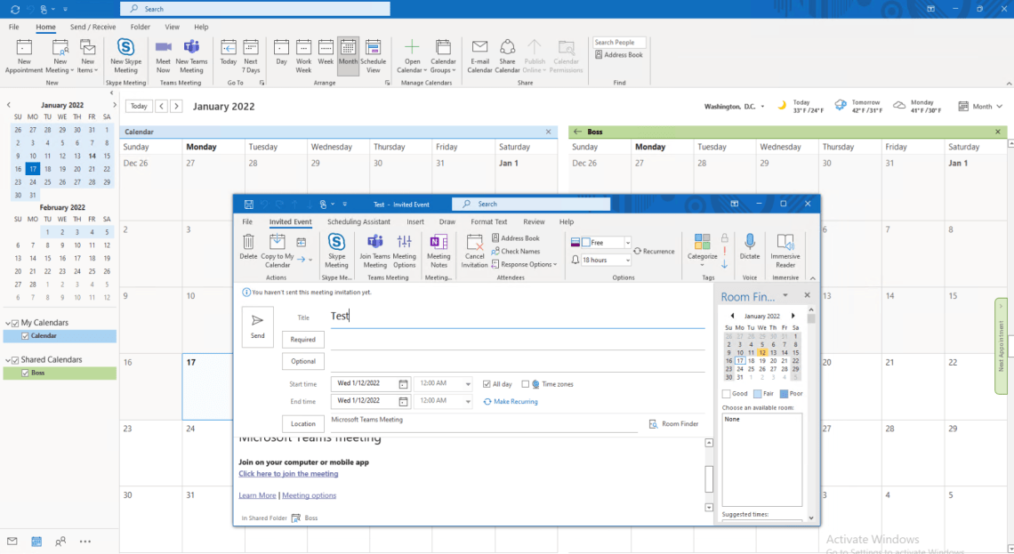
Task: Uncheck the All day checkbox
Action: [x=487, y=384]
